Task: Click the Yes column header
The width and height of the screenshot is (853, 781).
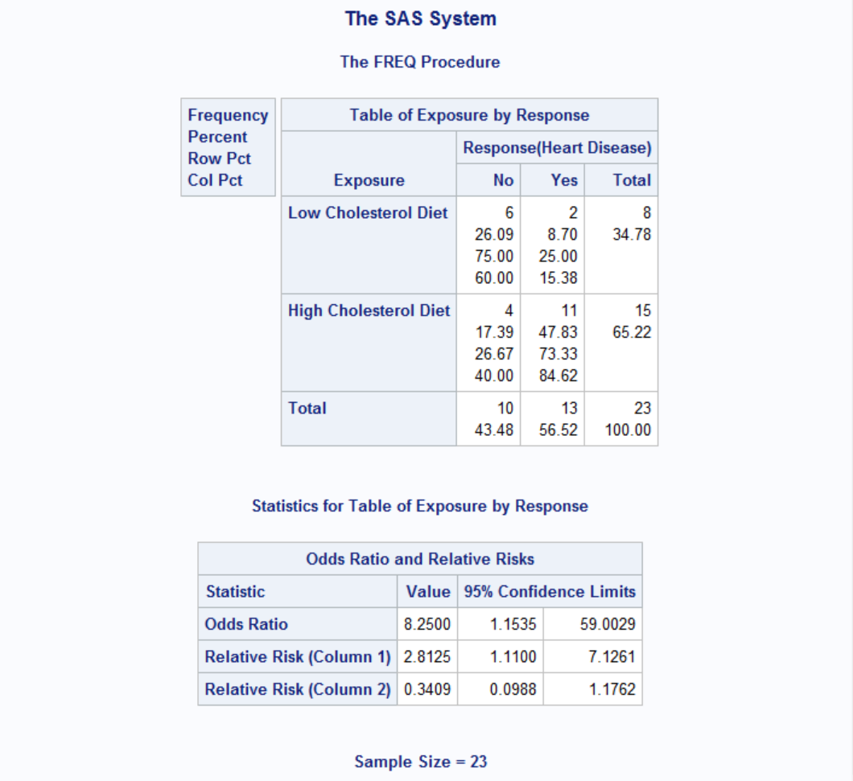Action: click(564, 180)
